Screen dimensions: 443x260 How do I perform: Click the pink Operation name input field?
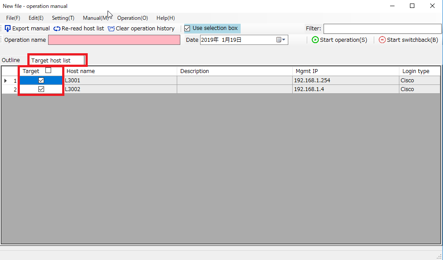click(x=114, y=40)
